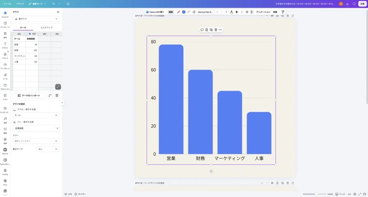Open the bar value dropdown showing 従業員数
Screen dimensions: 368x197
[x=36, y=128]
